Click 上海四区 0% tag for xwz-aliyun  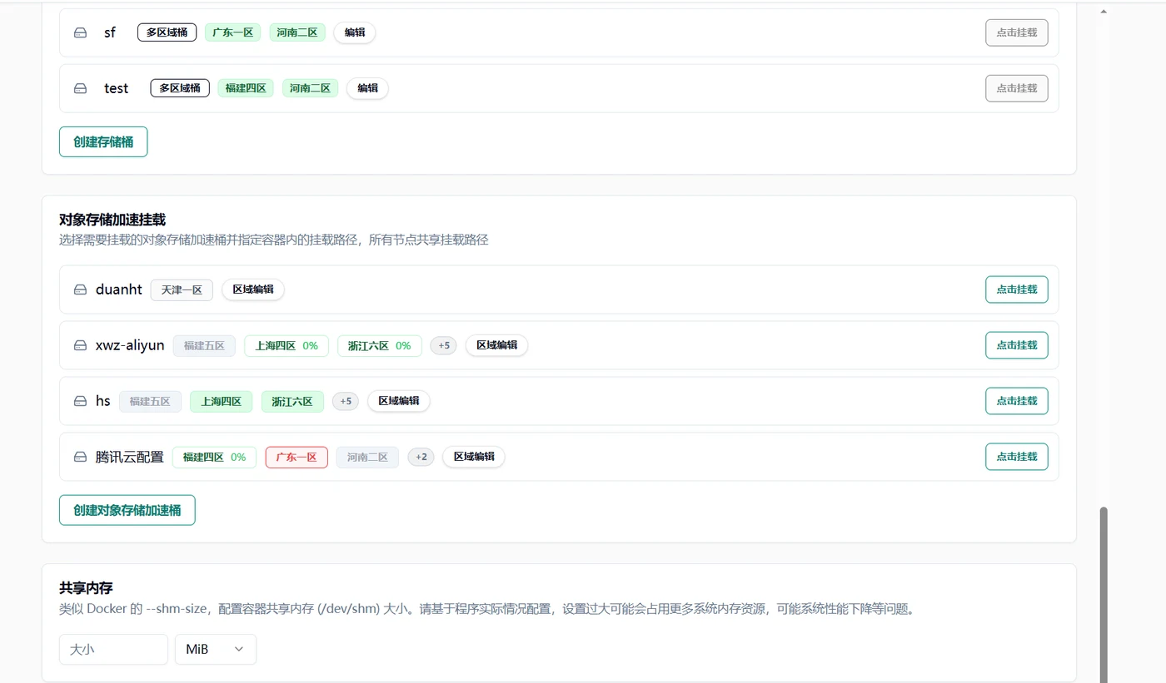(x=287, y=345)
